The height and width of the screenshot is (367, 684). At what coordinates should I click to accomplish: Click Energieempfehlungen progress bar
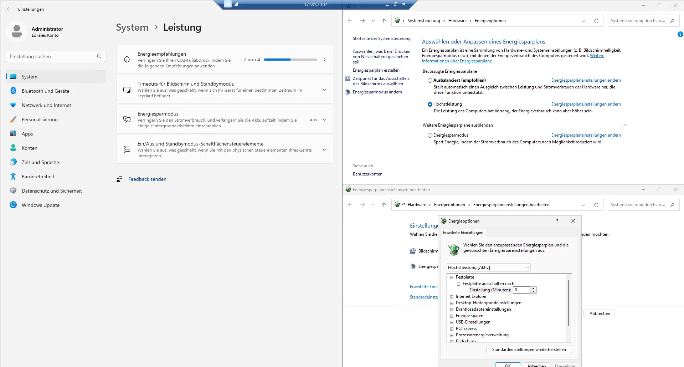pyautogui.click(x=290, y=60)
